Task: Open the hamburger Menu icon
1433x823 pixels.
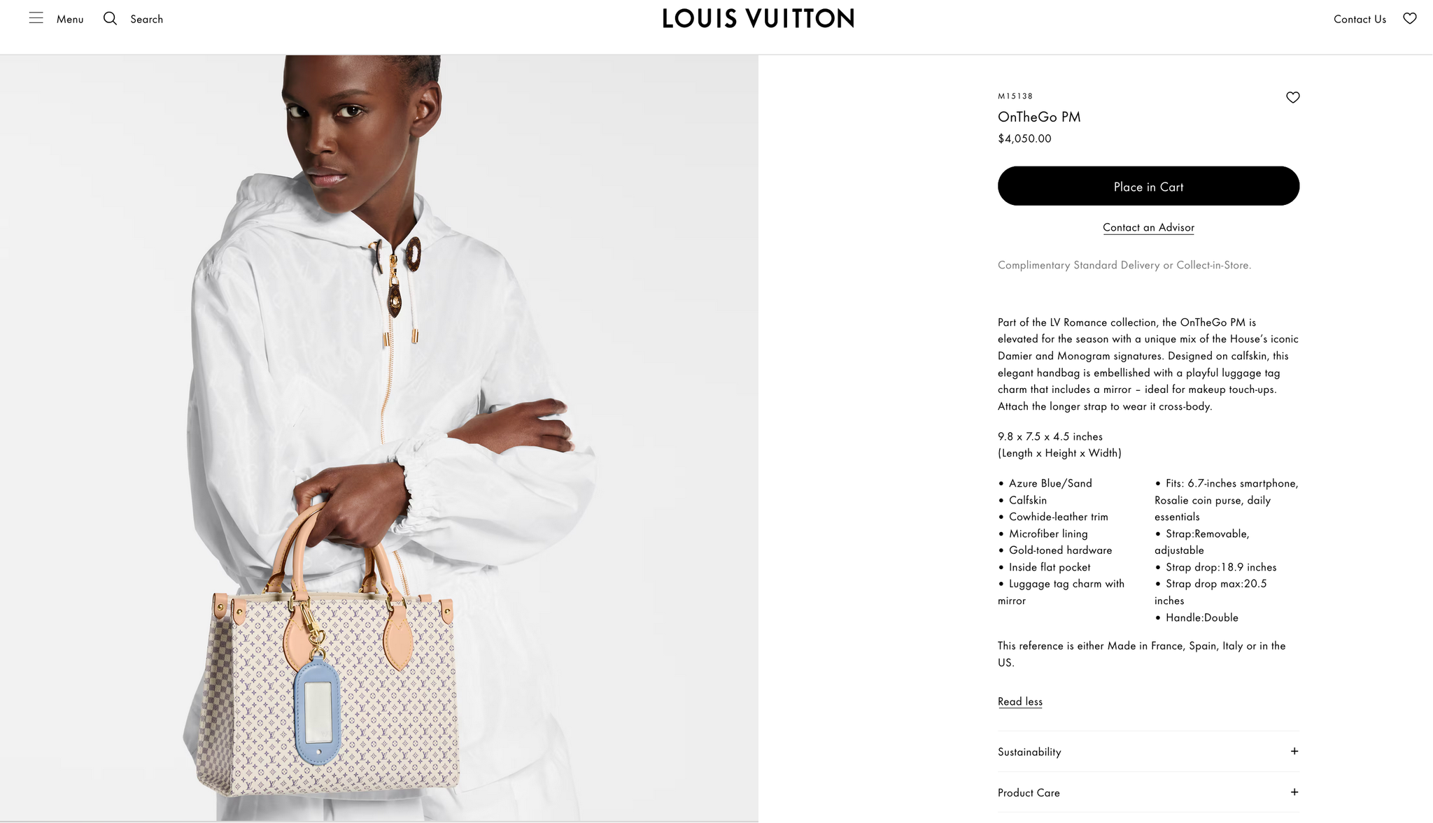Action: (36, 18)
